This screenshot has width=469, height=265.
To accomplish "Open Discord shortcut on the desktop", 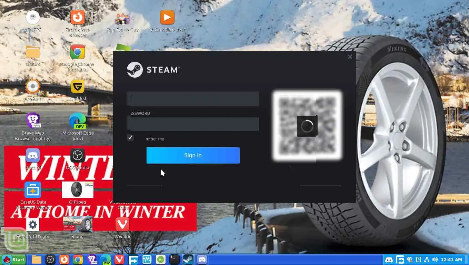I will click(33, 159).
